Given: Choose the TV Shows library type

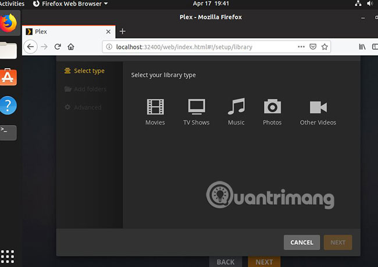Looking at the screenshot, I should click(x=196, y=112).
